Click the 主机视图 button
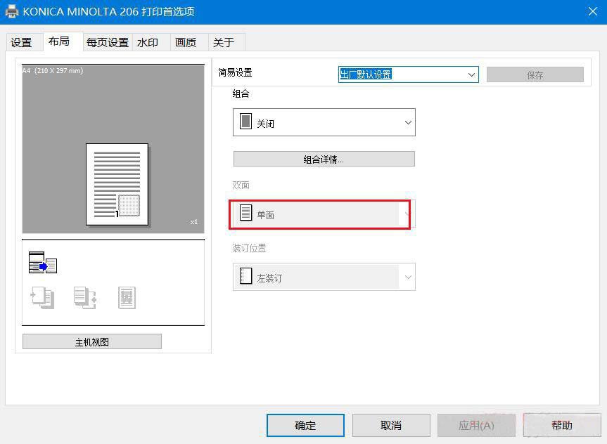 click(92, 342)
